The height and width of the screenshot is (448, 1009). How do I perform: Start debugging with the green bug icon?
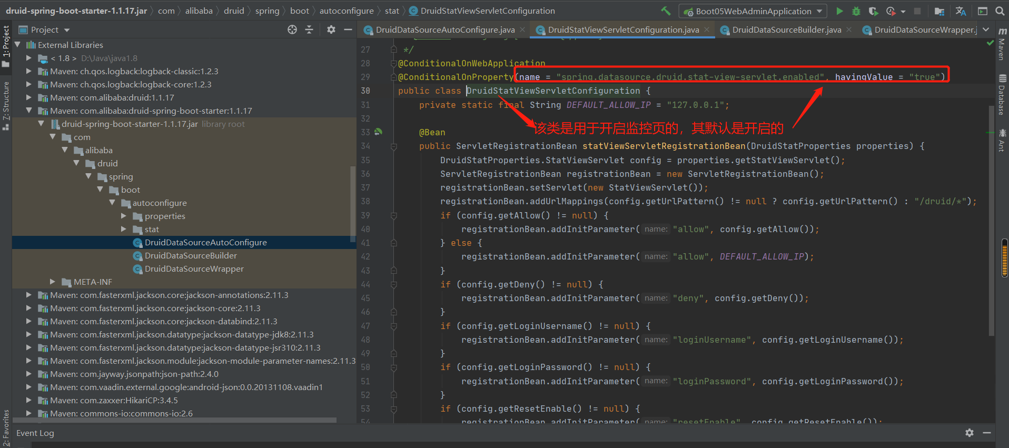tap(856, 11)
